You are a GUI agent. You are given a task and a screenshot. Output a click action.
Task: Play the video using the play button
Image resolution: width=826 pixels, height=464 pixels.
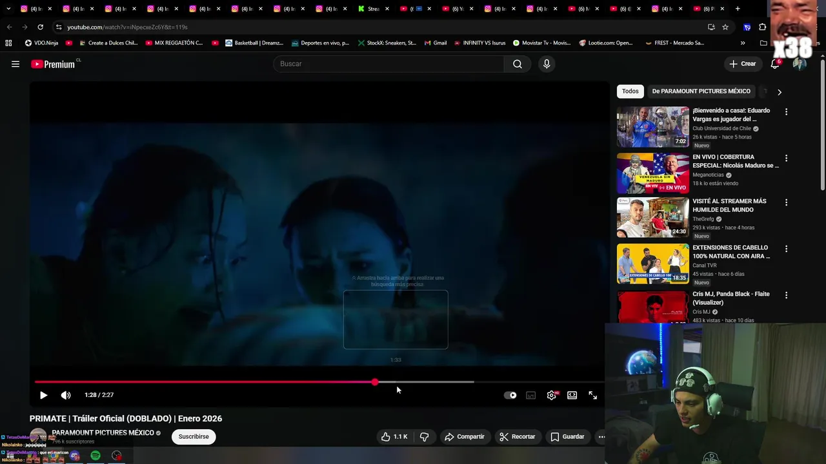click(x=43, y=395)
